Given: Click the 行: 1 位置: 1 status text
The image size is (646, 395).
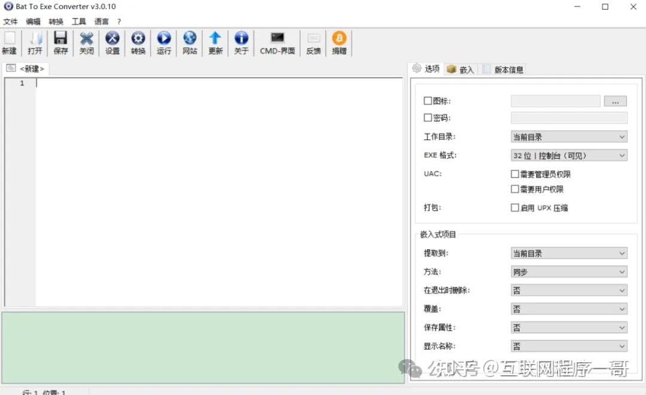Looking at the screenshot, I should pyautogui.click(x=44, y=392).
